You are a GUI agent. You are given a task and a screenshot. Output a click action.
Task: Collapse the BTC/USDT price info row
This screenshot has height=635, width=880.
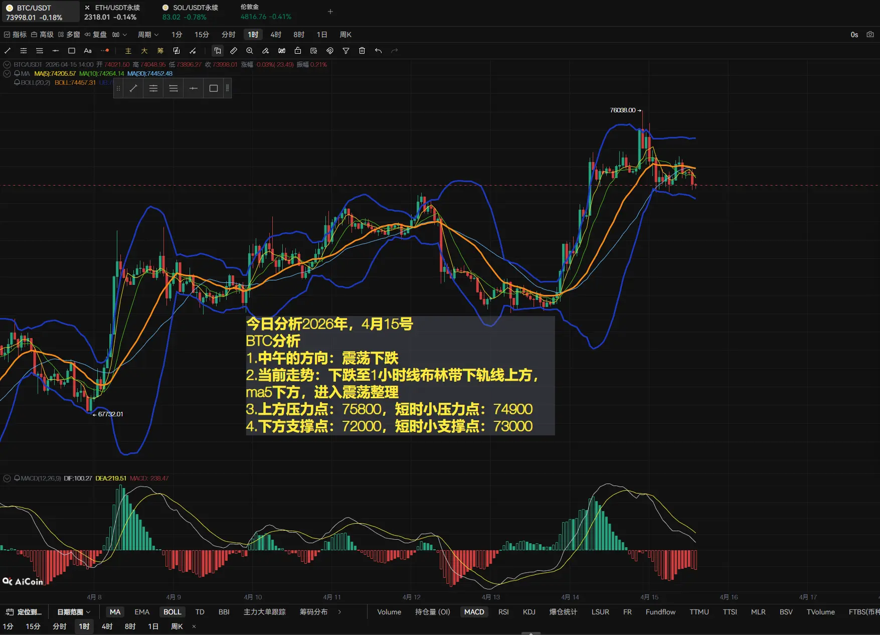7,65
